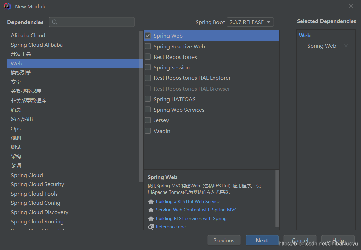
Task: Click the Next button
Action: (262, 240)
